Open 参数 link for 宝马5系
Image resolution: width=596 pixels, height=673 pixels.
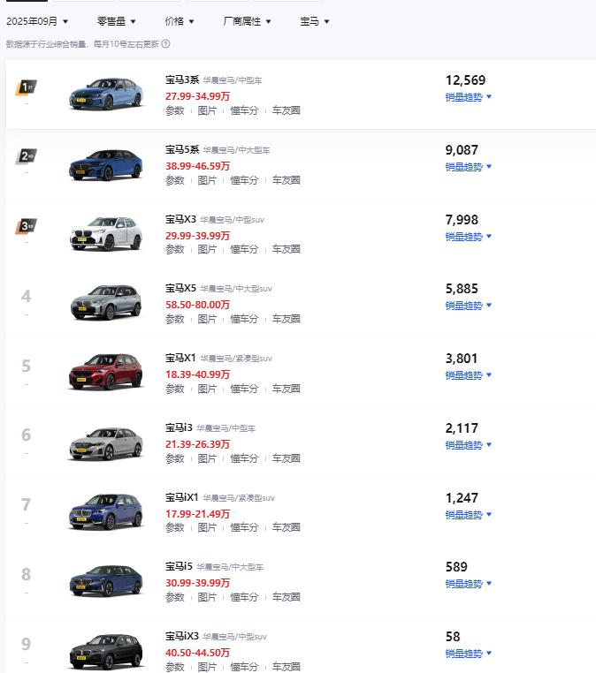point(175,180)
